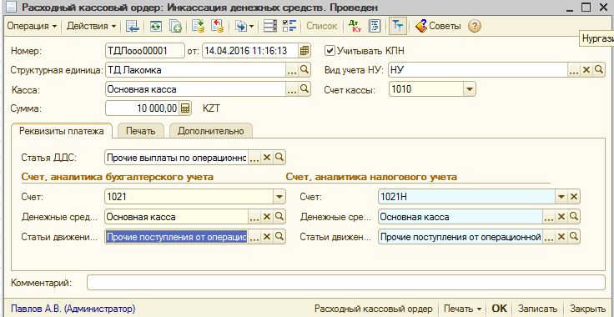614x317 pixels.
Task: Open selection ellipsis for Касса field
Action: point(292,89)
